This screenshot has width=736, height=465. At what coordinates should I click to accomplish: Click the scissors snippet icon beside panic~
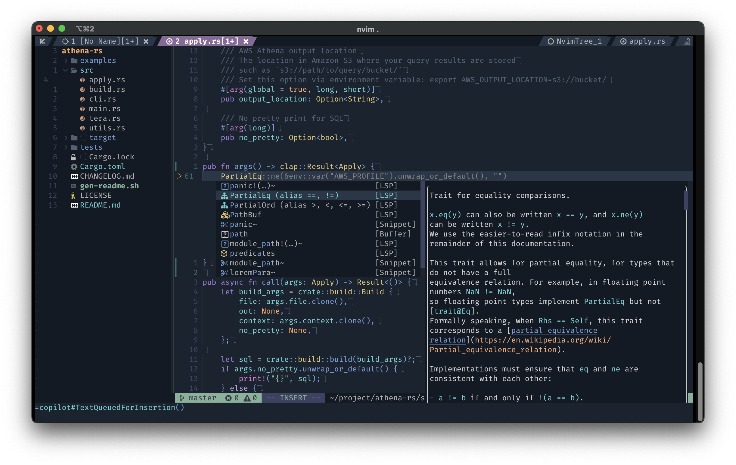[x=225, y=224]
